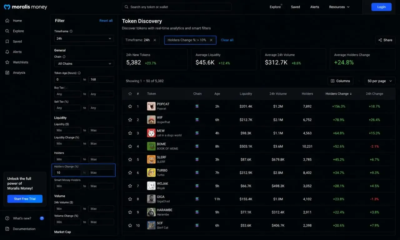Click the Moralis Money heart logo
Image resolution: width=400 pixels, height=240 pixels.
pyautogui.click(x=7, y=7)
